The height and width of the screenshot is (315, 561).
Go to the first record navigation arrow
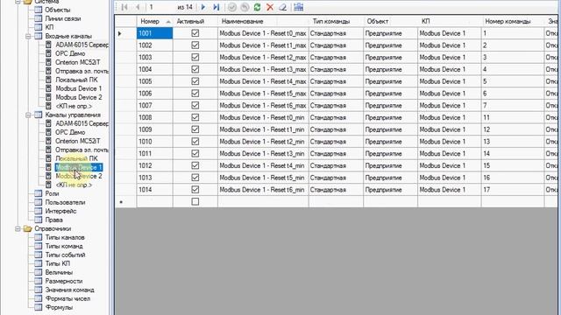124,7
